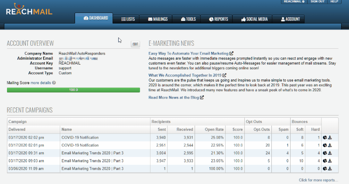Open the Help link at top
The image size is (349, 184).
pyautogui.click(x=334, y=2)
